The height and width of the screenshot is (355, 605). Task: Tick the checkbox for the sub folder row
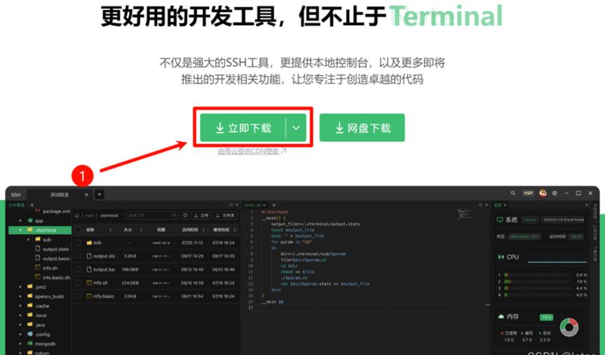(x=79, y=243)
